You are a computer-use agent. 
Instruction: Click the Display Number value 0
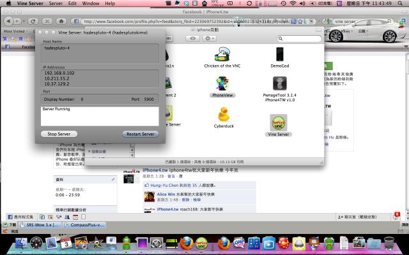point(82,99)
